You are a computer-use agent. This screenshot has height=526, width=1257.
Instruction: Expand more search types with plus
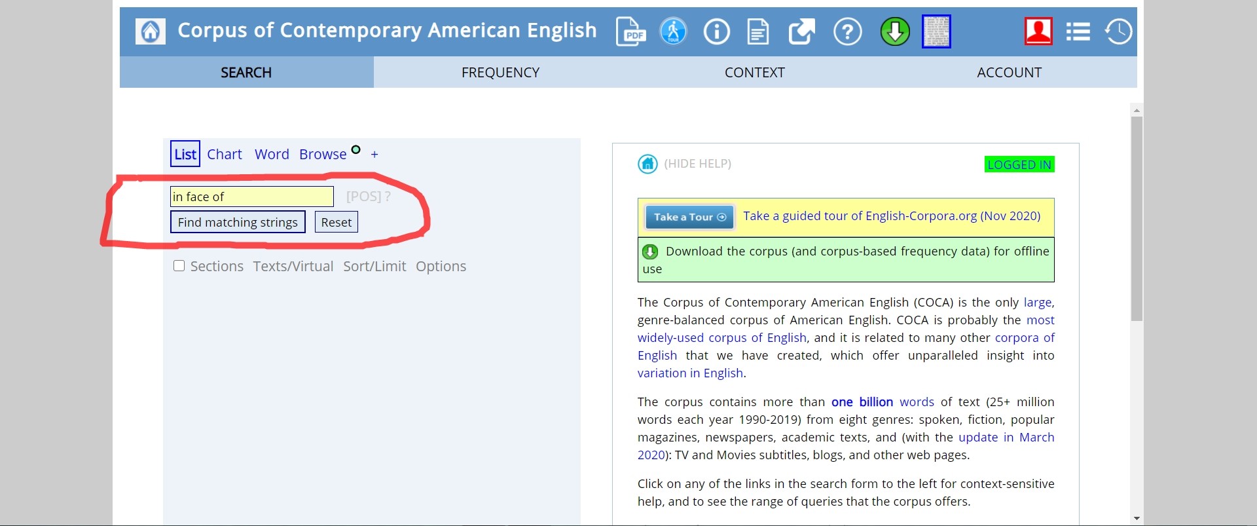click(374, 155)
